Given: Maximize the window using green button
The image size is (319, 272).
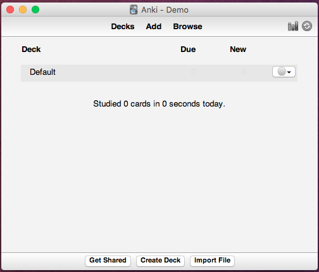Looking at the screenshot, I should tap(35, 10).
